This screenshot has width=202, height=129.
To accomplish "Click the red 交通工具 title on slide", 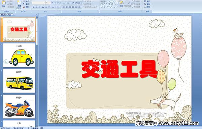I will (x=120, y=69).
